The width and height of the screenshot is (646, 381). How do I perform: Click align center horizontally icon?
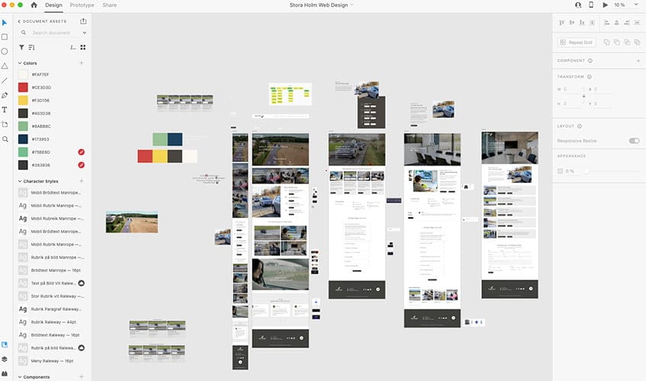(617, 23)
